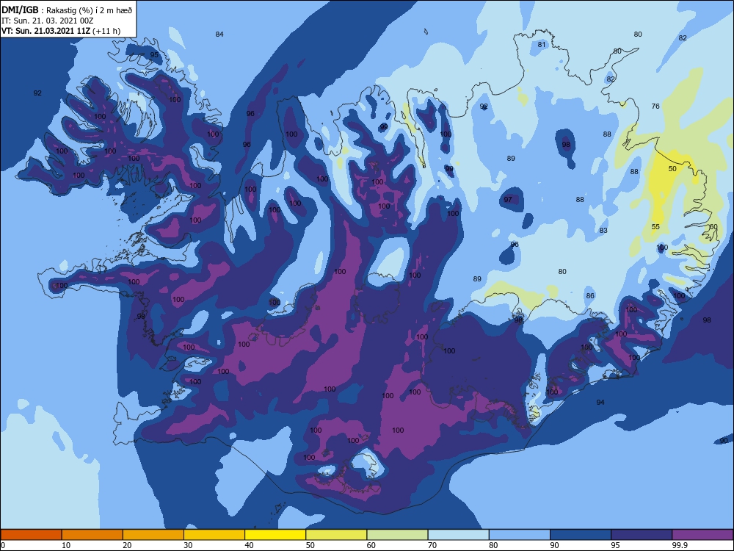Screen dimensions: 734x551
Task: Click the light blue 80–90 legend swatch
Action: click(x=520, y=535)
